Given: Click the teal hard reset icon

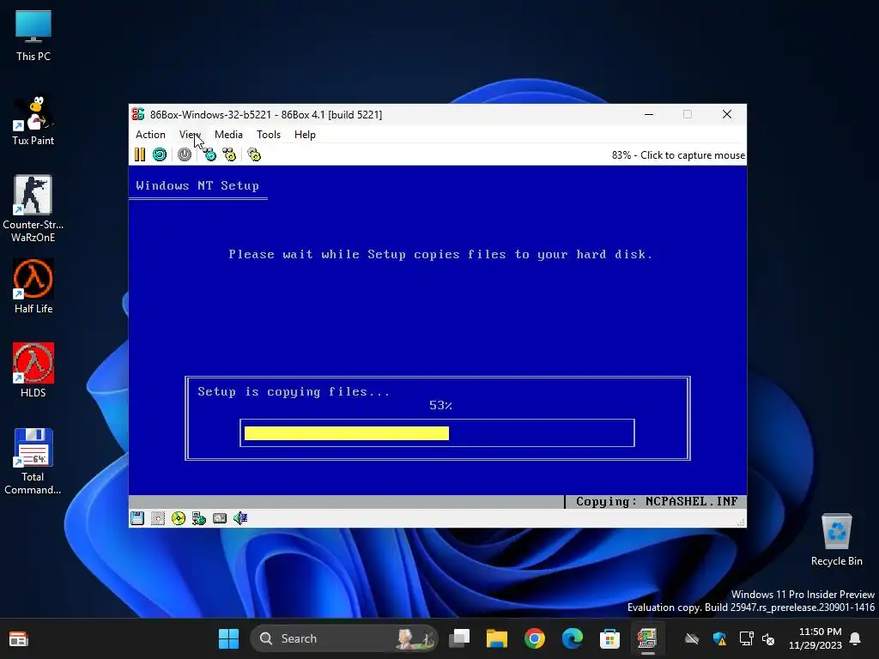Looking at the screenshot, I should (x=159, y=154).
